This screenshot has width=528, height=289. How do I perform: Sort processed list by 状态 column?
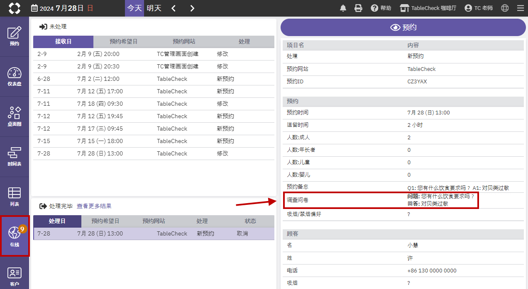click(x=250, y=221)
